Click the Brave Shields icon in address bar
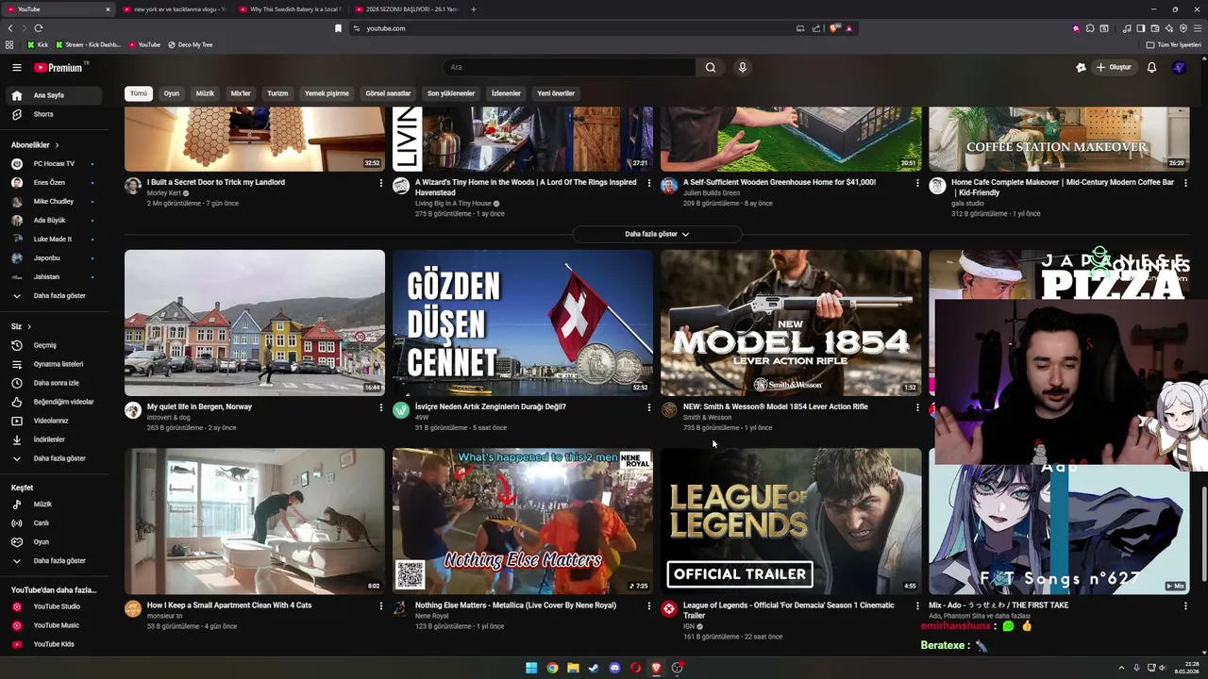1208x679 pixels. point(834,28)
